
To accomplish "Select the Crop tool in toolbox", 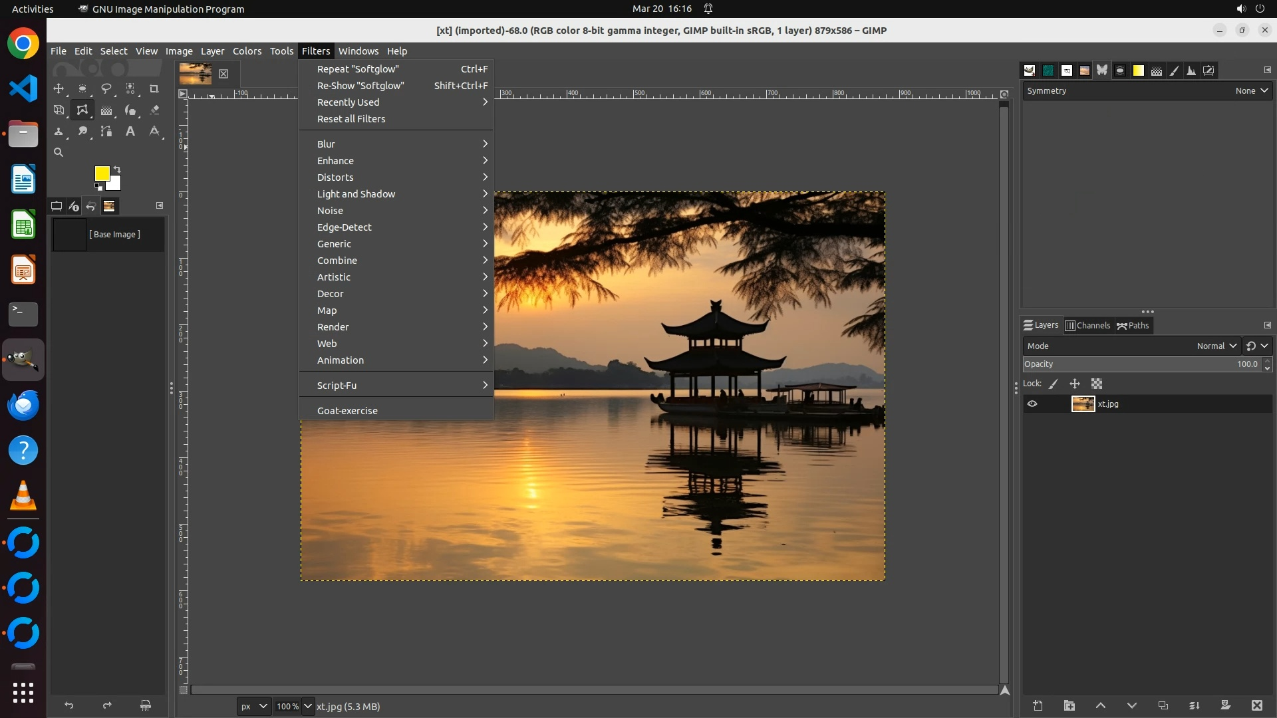I will tap(154, 88).
